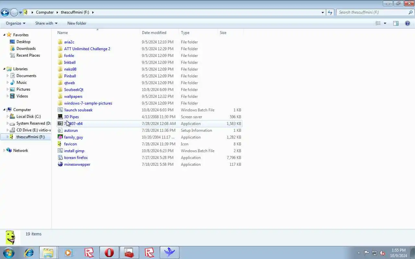
Task: Select the favicon icon file
Action: (x=60, y=144)
